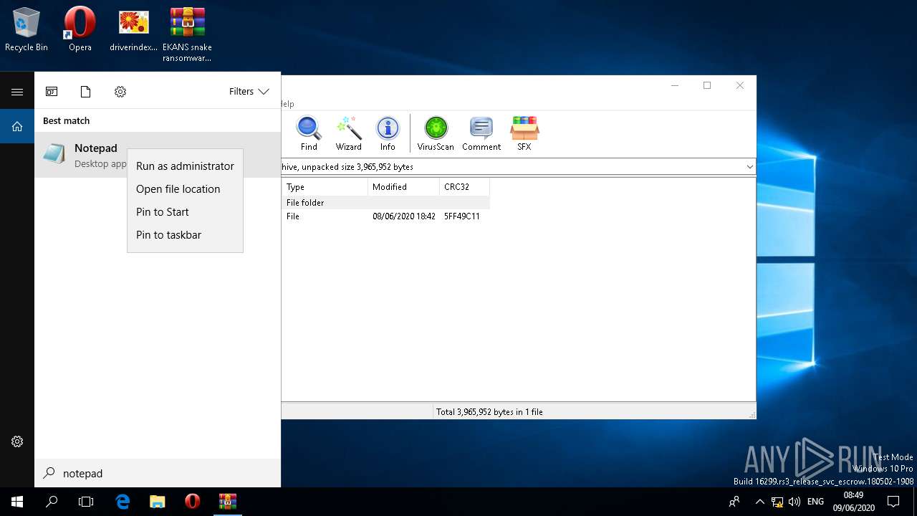Launch Microsoft Edge from taskbar
917x516 pixels.
123,502
